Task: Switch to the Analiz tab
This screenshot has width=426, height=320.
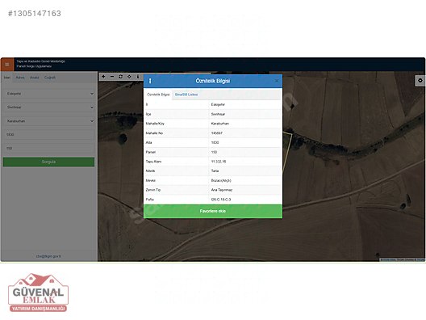Action: 35,78
